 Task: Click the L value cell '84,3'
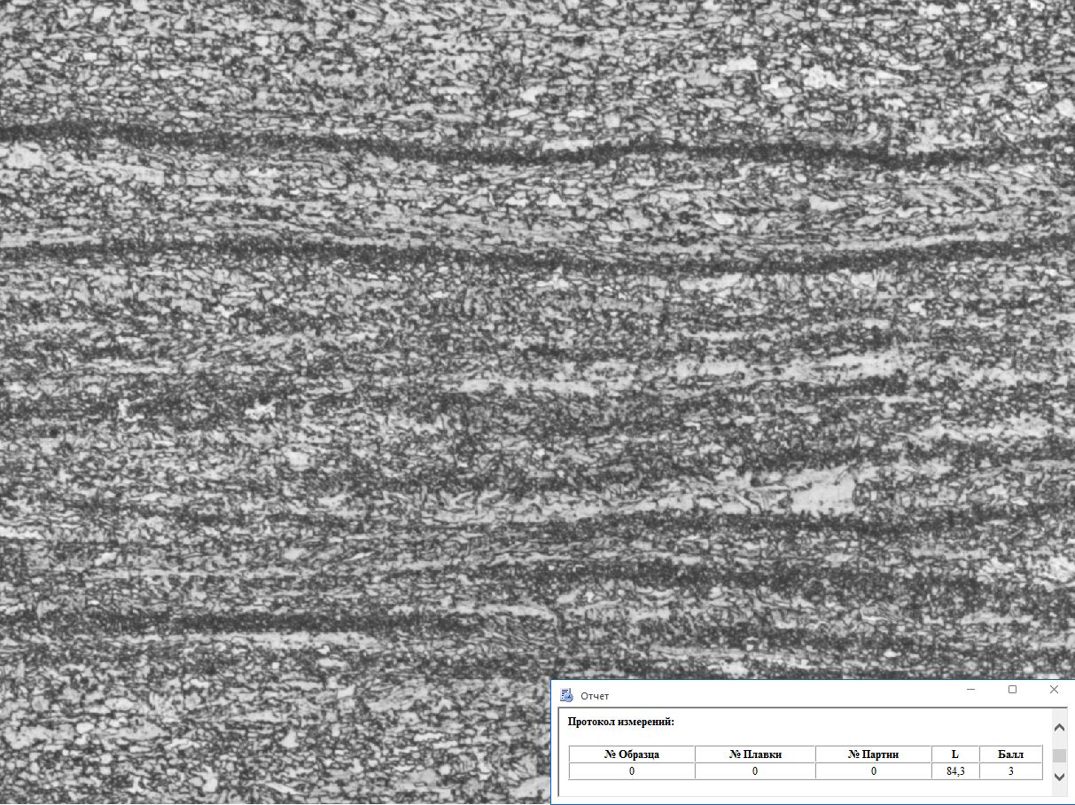pyautogui.click(x=954, y=771)
